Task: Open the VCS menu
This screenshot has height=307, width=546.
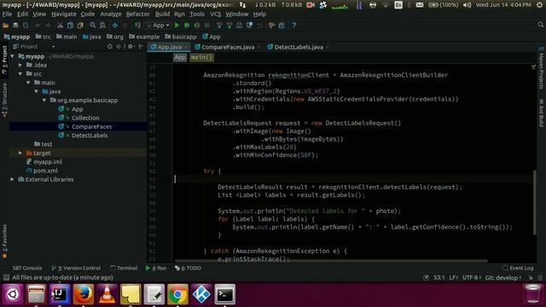Action: [x=215, y=14]
